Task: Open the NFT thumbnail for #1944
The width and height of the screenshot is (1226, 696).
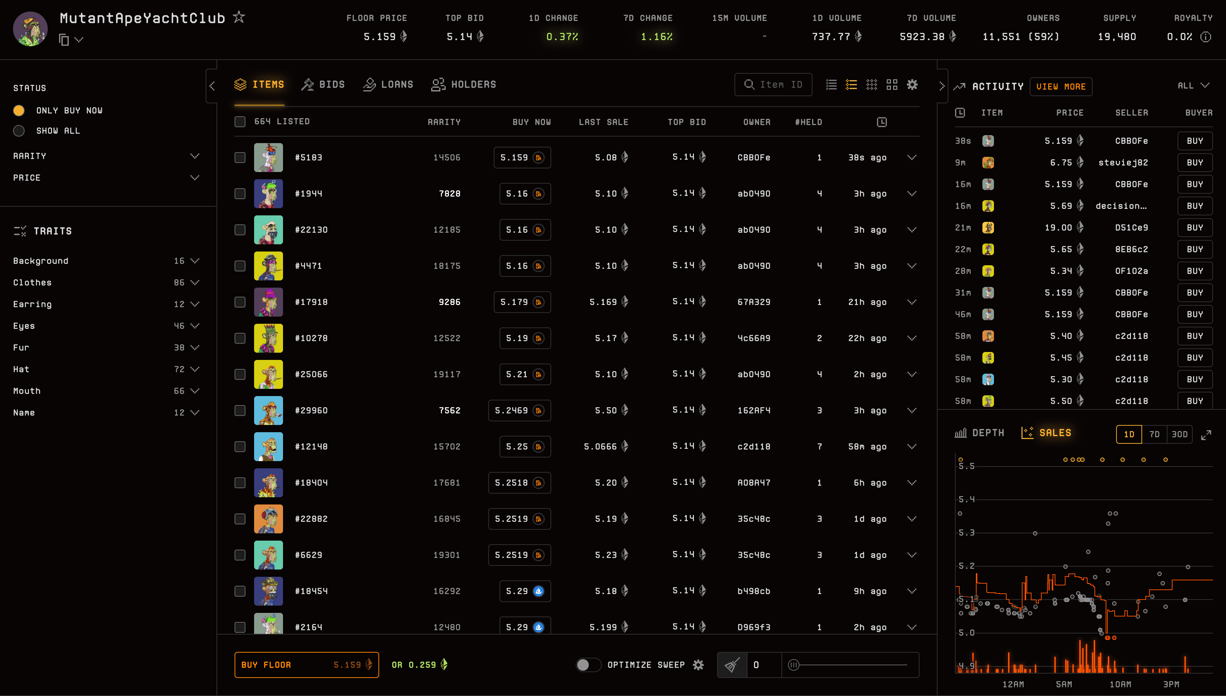Action: coord(268,194)
